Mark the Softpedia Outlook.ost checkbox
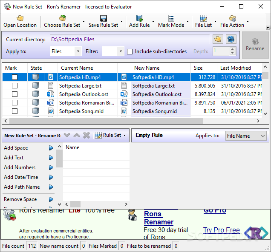This screenshot has height=252, width=271. click(14, 94)
